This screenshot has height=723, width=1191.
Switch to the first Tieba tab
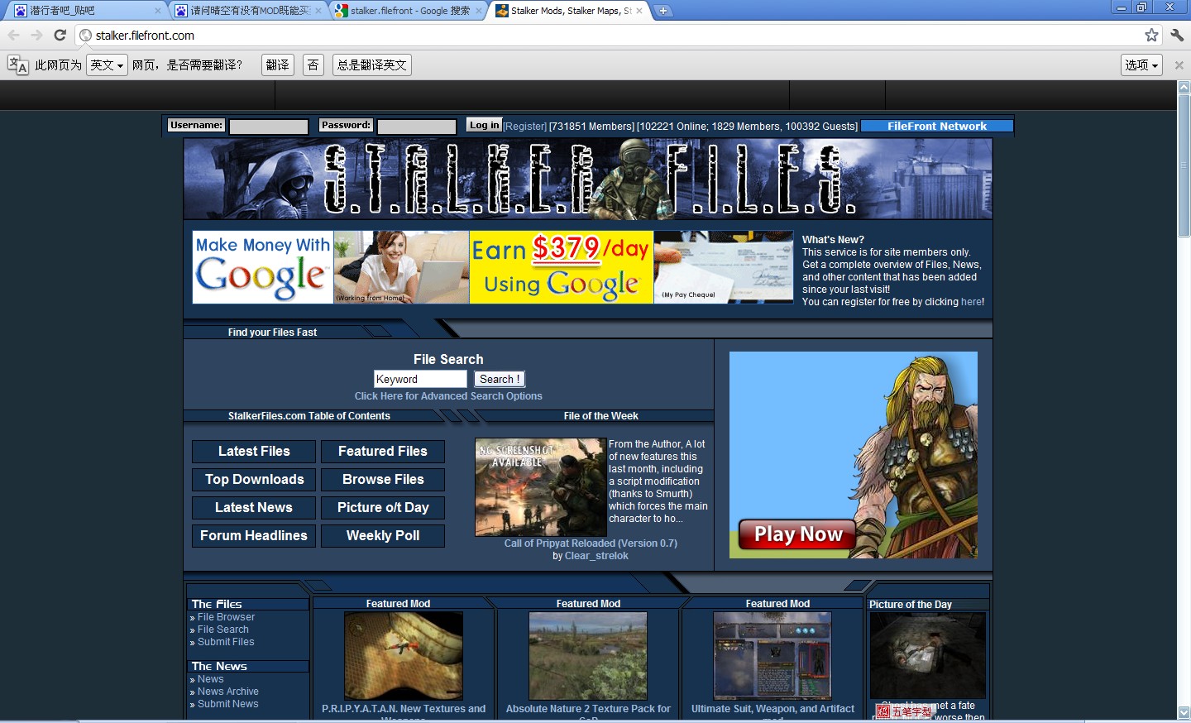pyautogui.click(x=85, y=11)
